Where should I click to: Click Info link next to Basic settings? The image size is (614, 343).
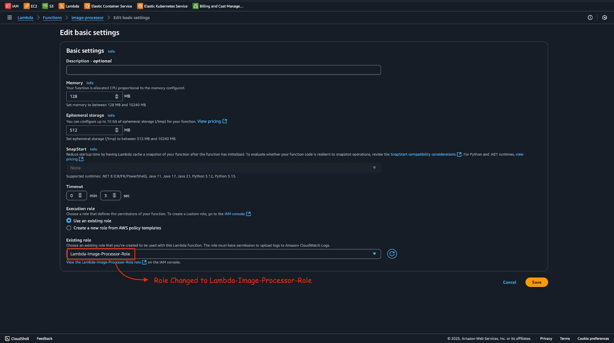click(x=111, y=51)
